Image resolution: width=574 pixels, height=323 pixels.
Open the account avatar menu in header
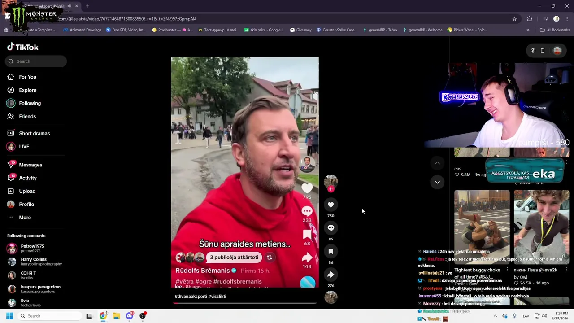pyautogui.click(x=557, y=51)
